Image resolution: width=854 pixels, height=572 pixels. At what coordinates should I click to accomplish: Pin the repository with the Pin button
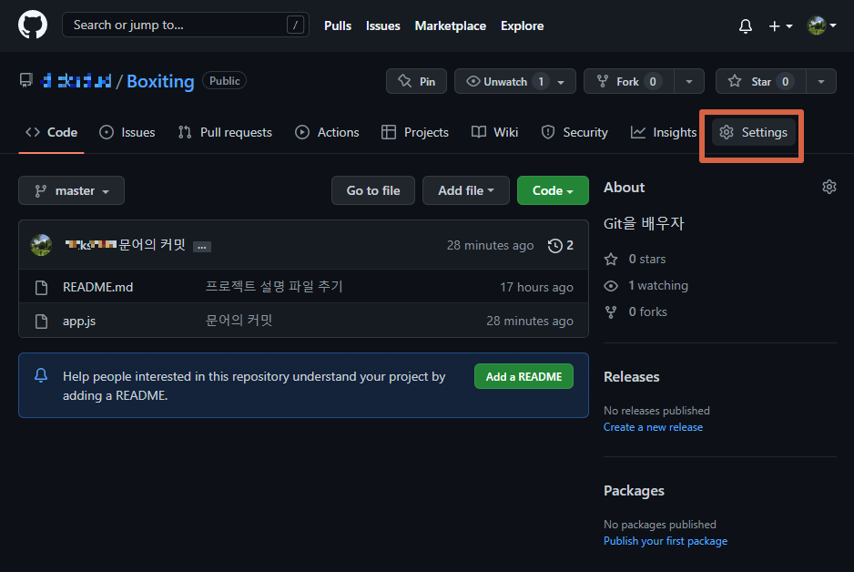tap(417, 81)
